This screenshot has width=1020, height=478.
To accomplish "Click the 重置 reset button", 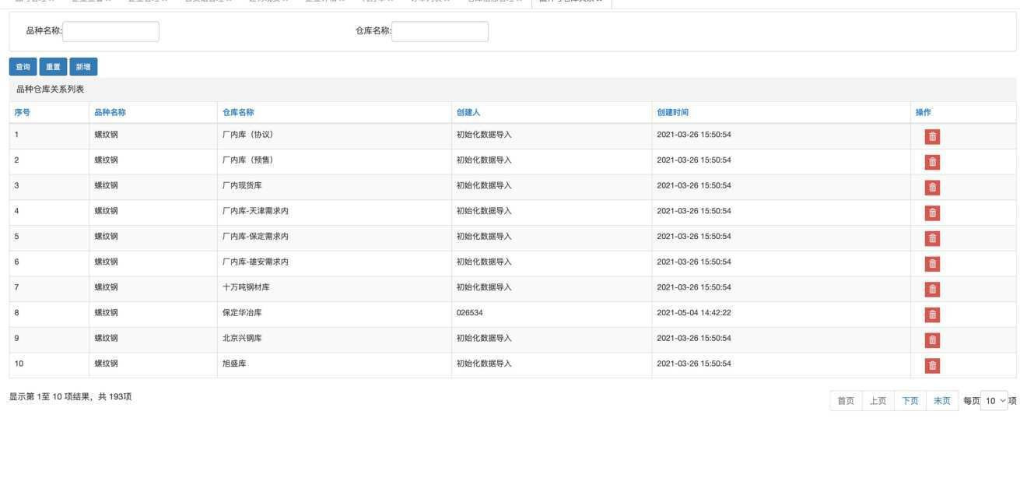I will pos(53,67).
